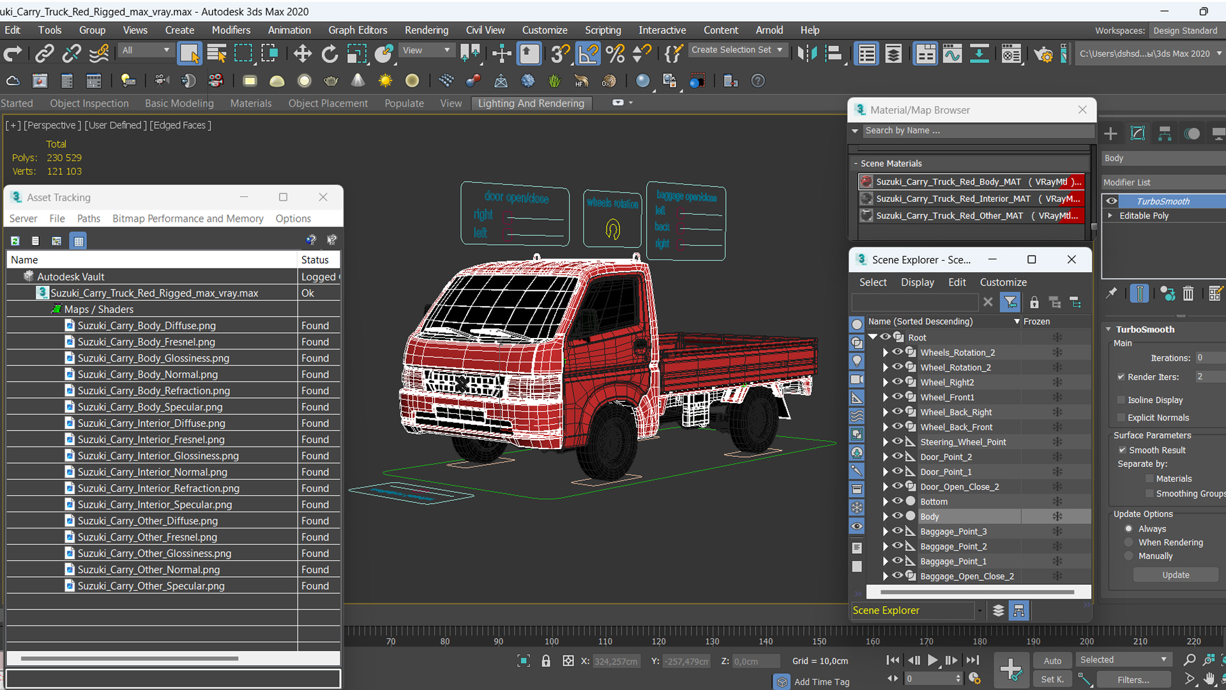Expand the Steering_Wheel_Point node
The image size is (1226, 690).
point(885,442)
